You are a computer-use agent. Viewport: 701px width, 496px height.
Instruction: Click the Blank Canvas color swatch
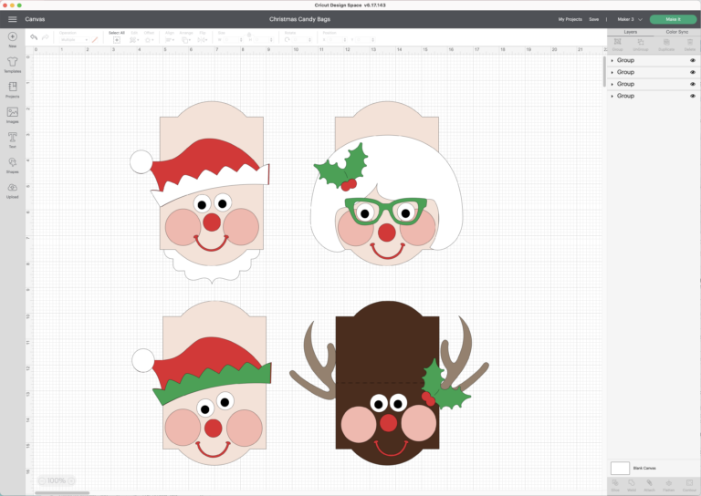click(x=620, y=468)
